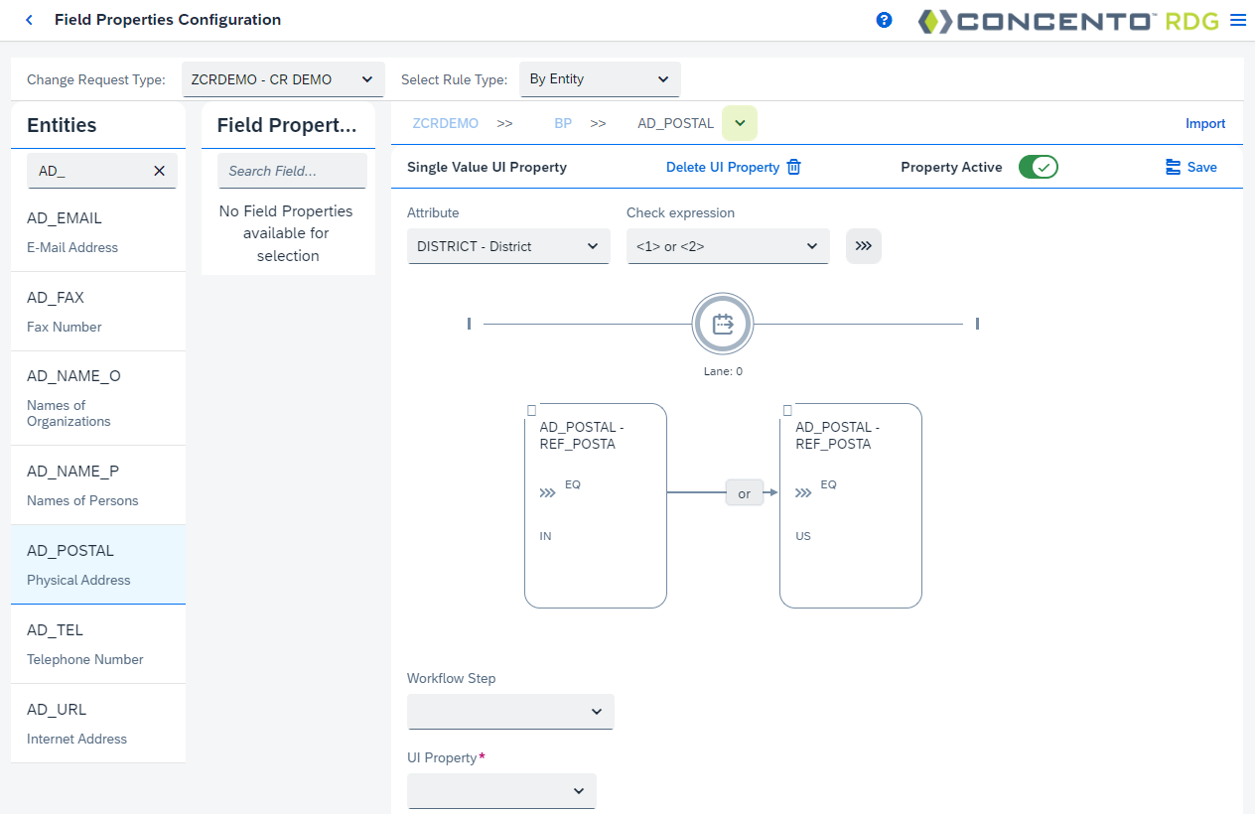Select the AD_TEL entity
1255x814 pixels.
98,644
